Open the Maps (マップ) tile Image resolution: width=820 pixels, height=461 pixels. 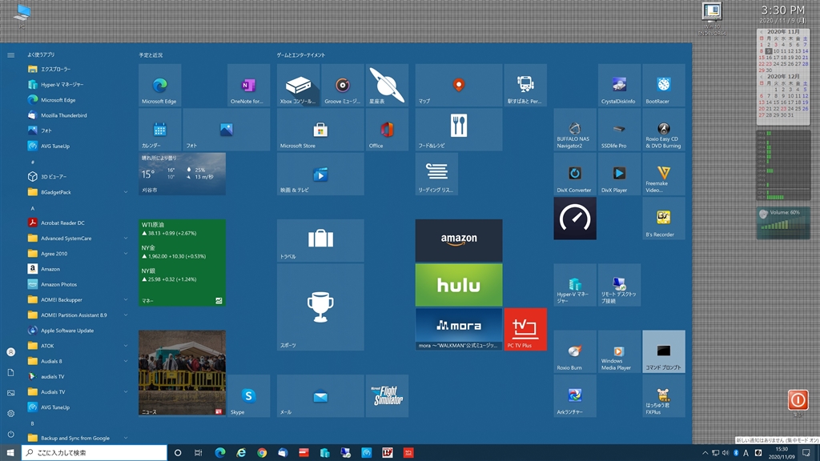pyautogui.click(x=459, y=85)
